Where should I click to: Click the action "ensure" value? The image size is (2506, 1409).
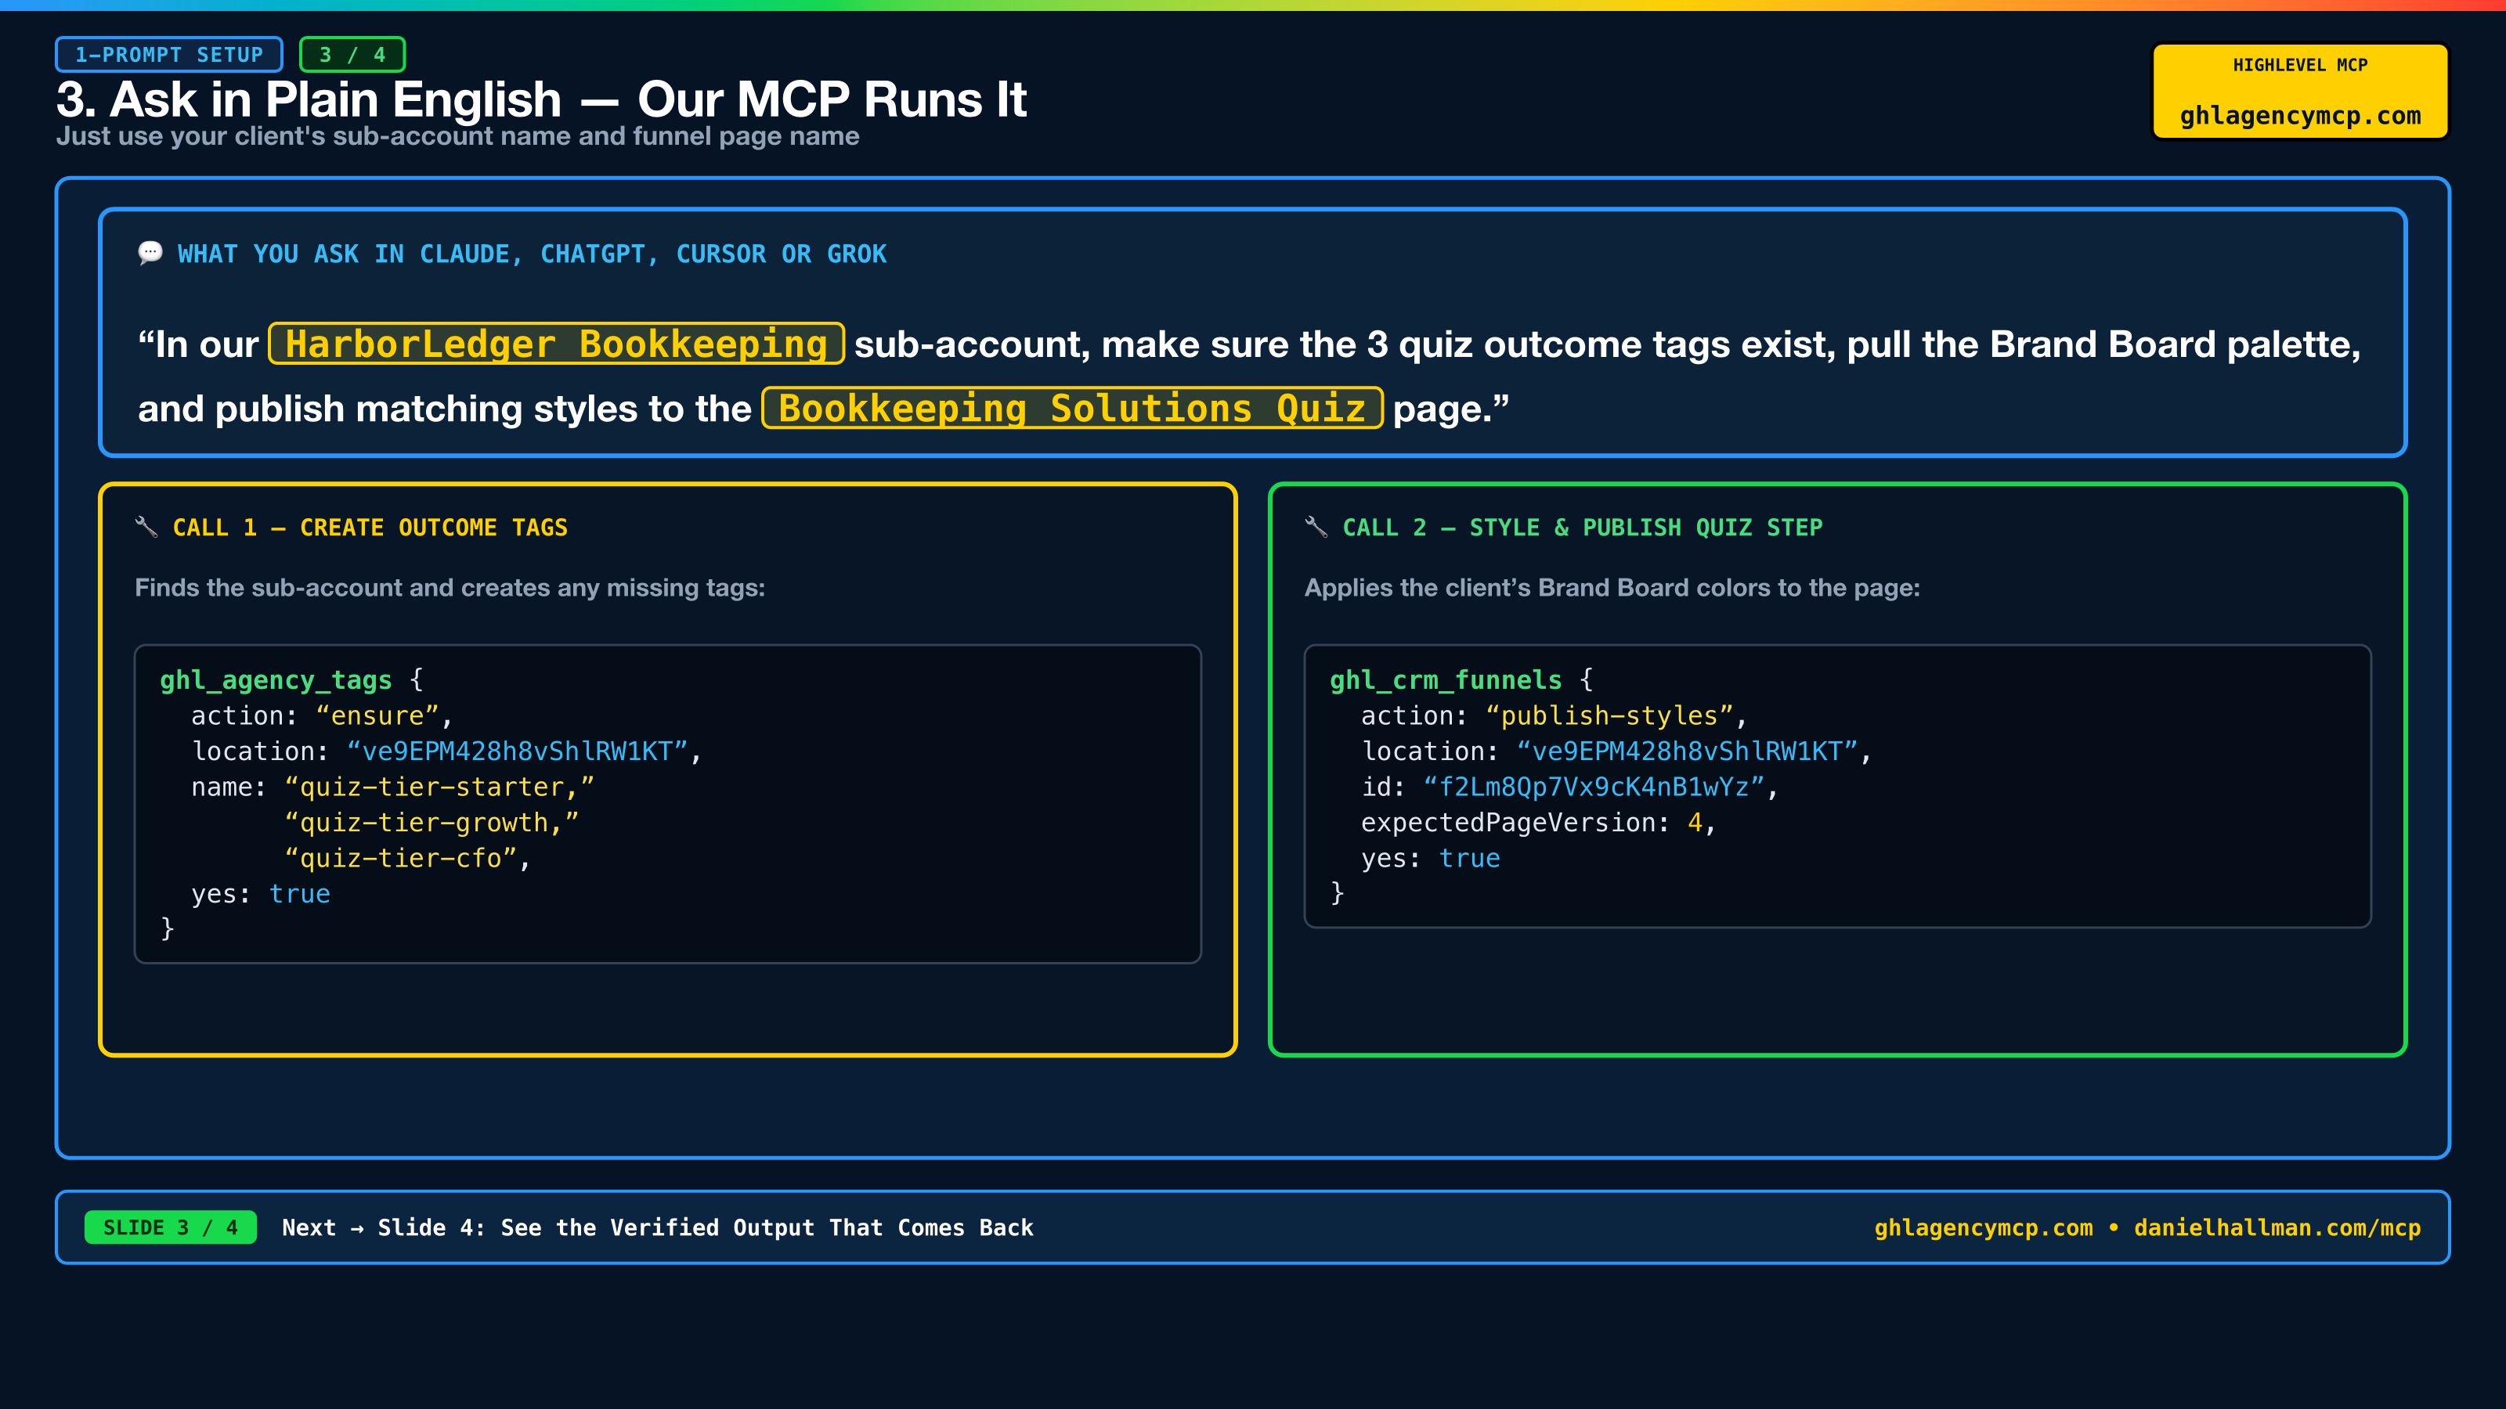coord(377,715)
